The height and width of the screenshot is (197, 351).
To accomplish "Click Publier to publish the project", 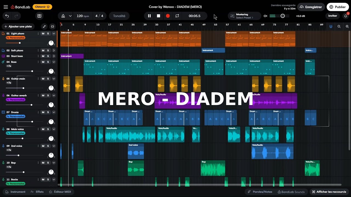I will pos(338,7).
